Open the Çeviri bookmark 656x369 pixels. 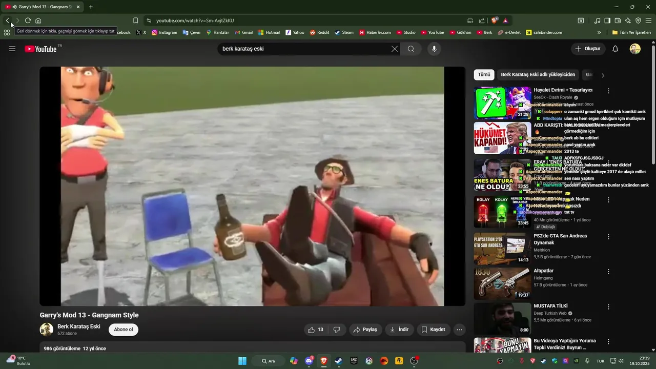192,32
